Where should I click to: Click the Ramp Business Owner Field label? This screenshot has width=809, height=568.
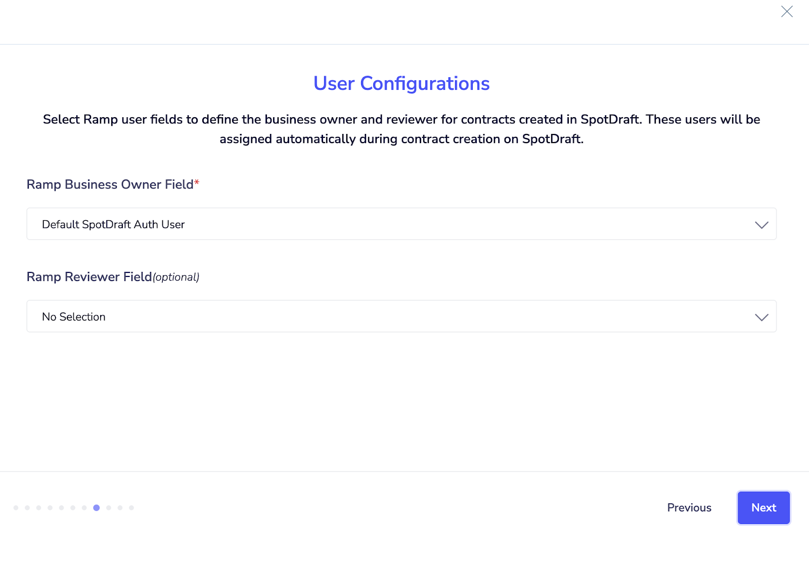[x=110, y=184]
